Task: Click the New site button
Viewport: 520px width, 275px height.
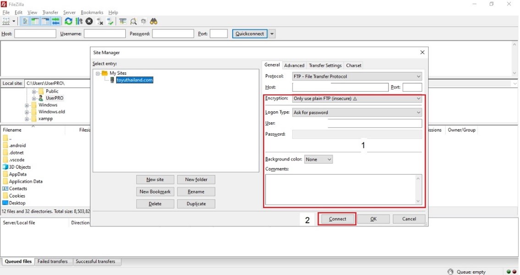Action: [x=155, y=180]
